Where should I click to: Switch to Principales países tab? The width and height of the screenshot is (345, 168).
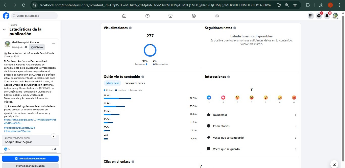tap(135, 83)
